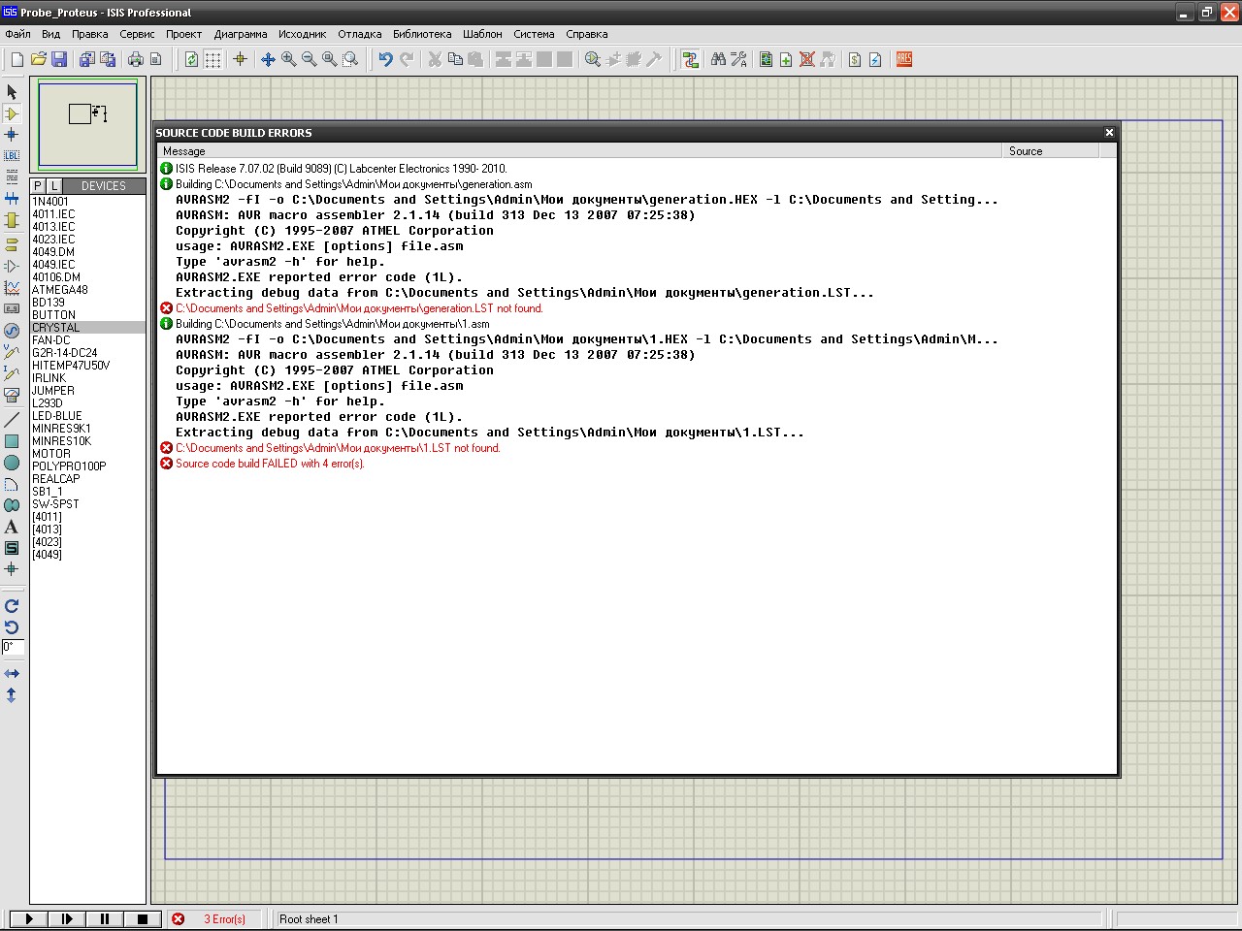Open the Исходник menu

point(302,34)
